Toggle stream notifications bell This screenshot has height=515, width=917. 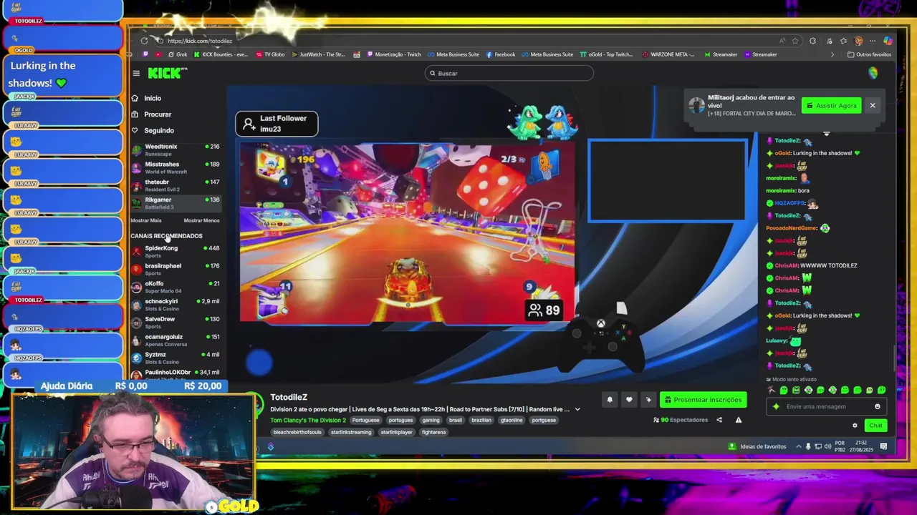click(x=610, y=400)
